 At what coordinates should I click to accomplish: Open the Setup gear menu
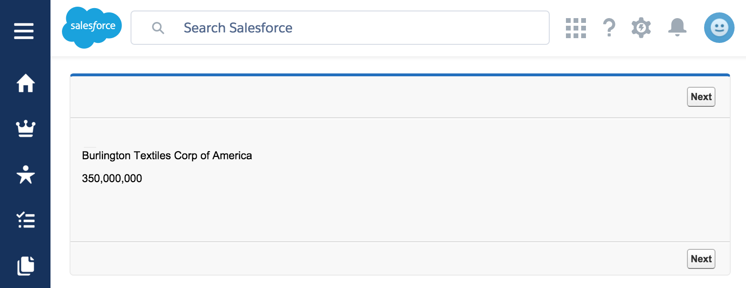point(641,28)
